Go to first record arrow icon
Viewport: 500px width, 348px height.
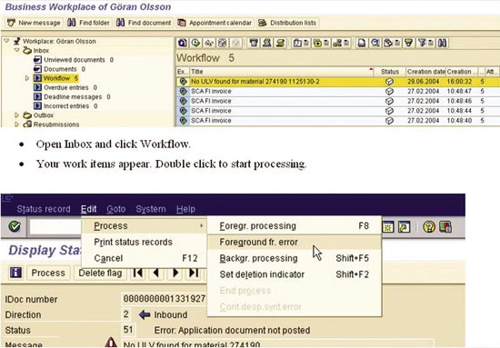pyautogui.click(x=137, y=273)
